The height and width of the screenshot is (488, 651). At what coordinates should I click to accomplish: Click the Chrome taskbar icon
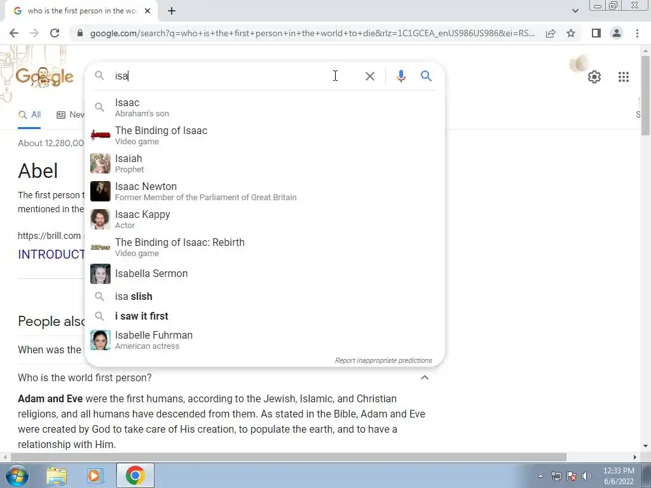click(x=135, y=475)
